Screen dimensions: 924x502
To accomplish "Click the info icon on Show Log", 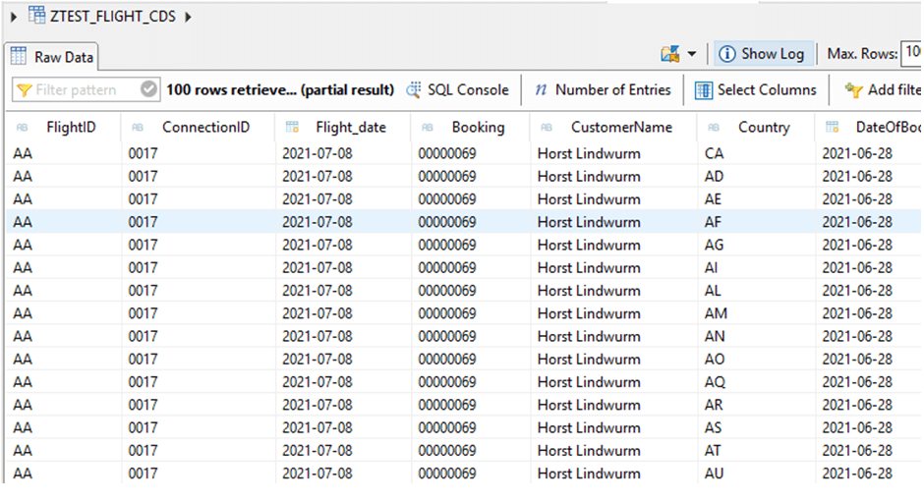I will coord(727,54).
